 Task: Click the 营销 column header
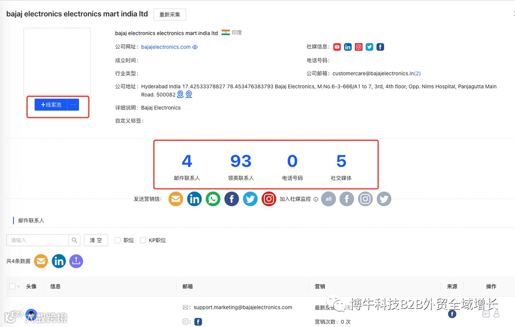[x=320, y=286]
